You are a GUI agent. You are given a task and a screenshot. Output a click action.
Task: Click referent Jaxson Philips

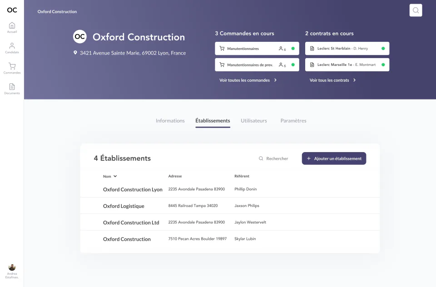click(247, 206)
